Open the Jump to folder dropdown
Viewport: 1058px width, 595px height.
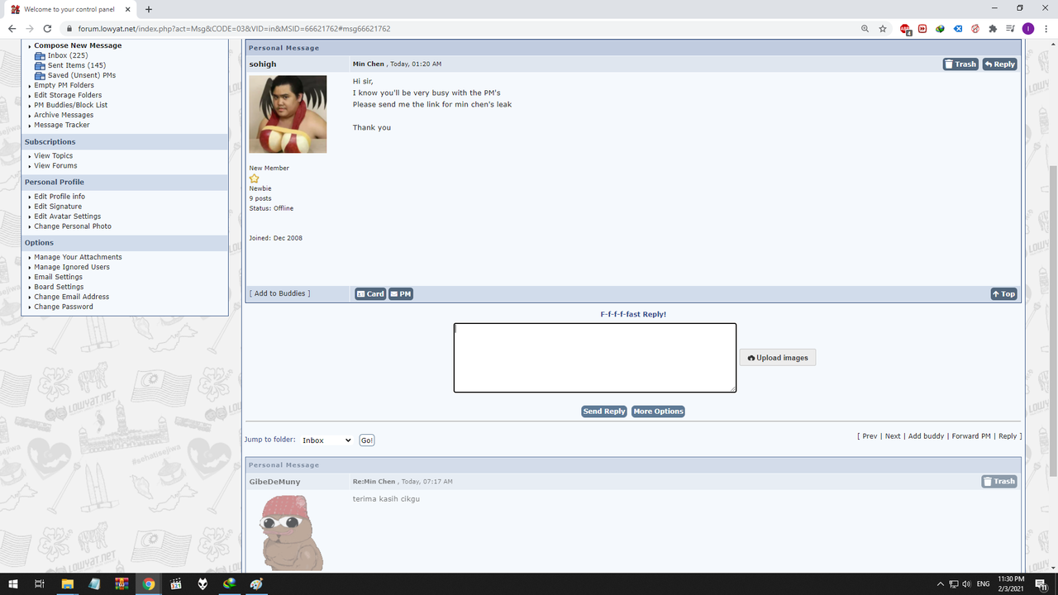tap(326, 440)
